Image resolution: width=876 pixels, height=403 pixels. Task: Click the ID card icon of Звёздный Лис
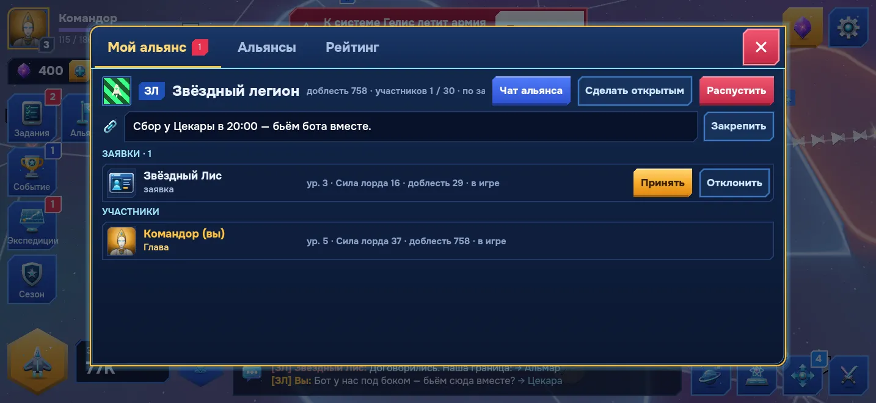click(122, 183)
